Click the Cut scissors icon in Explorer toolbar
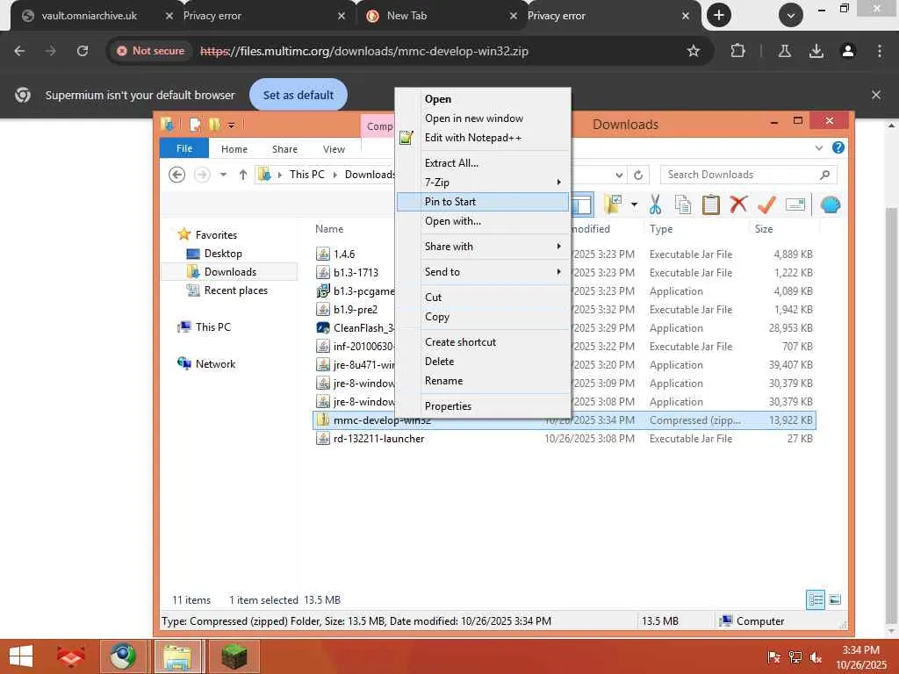Screen dimensions: 899x674 655,204
